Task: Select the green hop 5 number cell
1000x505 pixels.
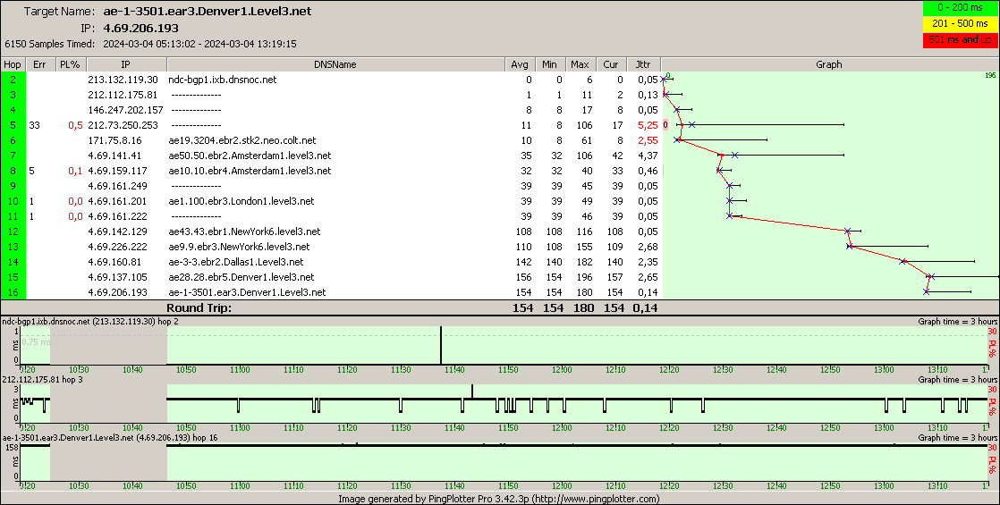Action: pyautogui.click(x=13, y=125)
